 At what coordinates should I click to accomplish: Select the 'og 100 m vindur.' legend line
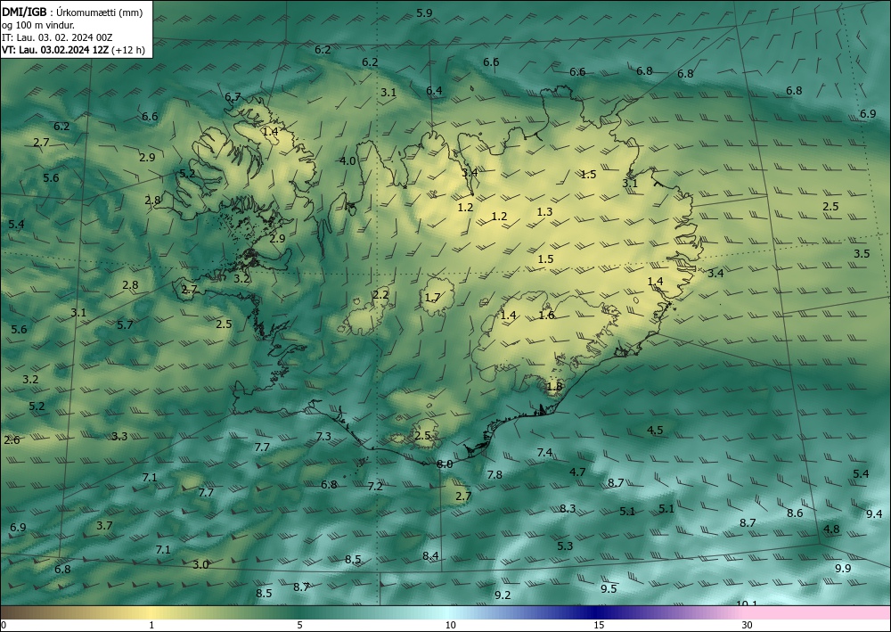coord(38,25)
